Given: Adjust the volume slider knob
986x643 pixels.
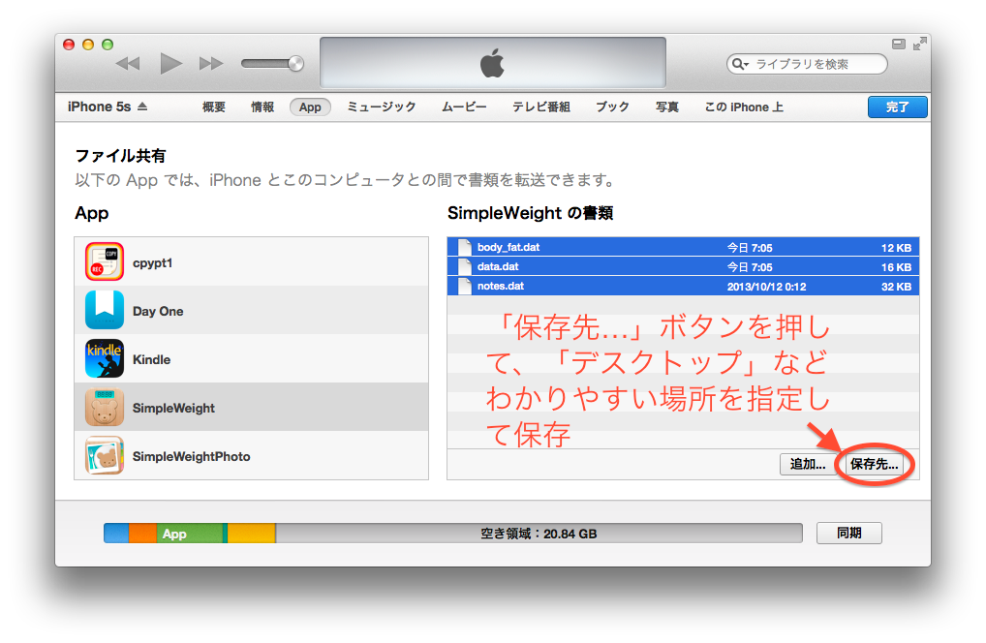Looking at the screenshot, I should [x=295, y=64].
